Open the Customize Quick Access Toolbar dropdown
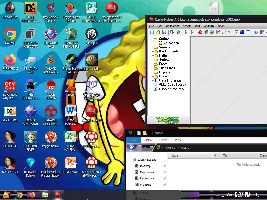Image resolution: width=267 pixels, height=200 pixels. 149,133
